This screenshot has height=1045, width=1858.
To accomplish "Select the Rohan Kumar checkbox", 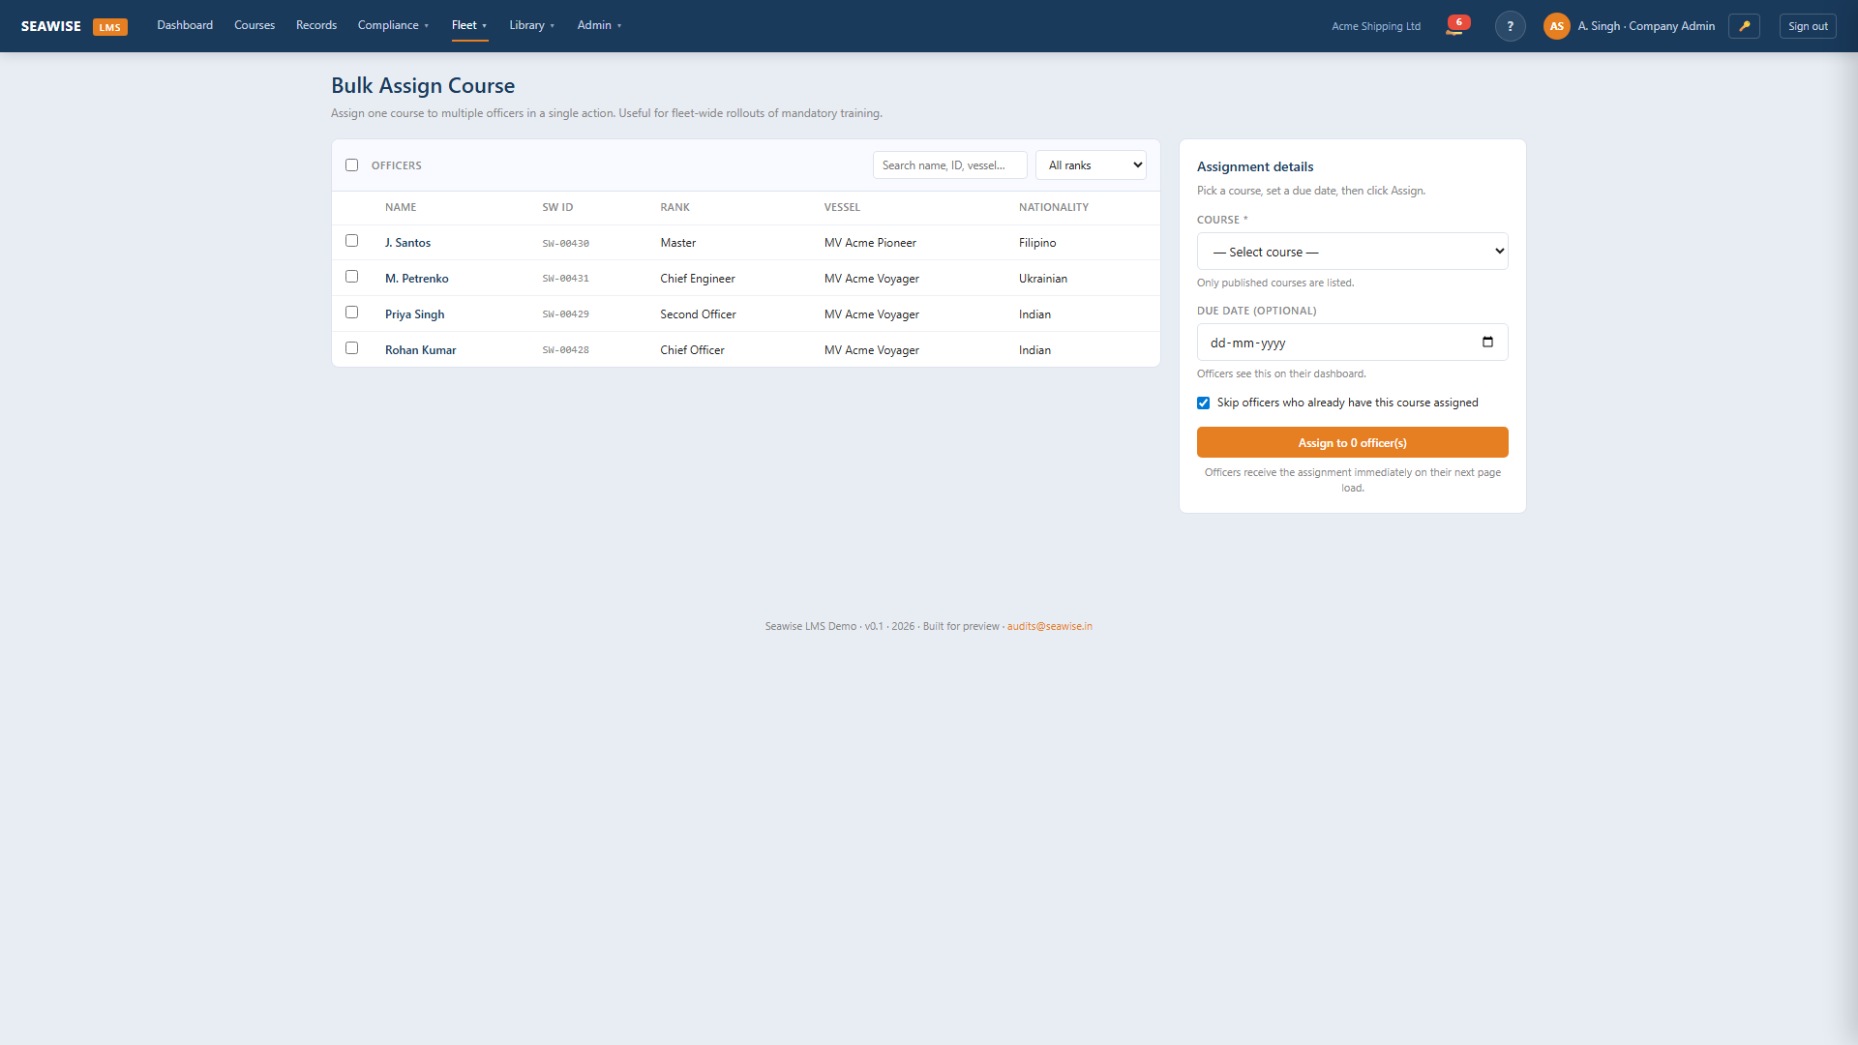I will tap(351, 348).
